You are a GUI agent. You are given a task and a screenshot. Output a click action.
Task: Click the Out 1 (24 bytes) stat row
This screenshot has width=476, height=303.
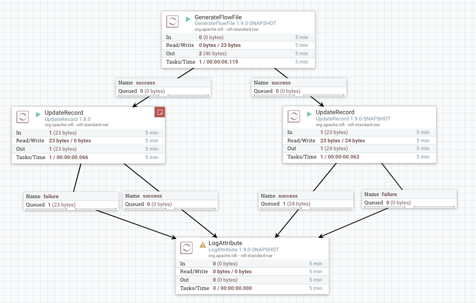point(359,149)
